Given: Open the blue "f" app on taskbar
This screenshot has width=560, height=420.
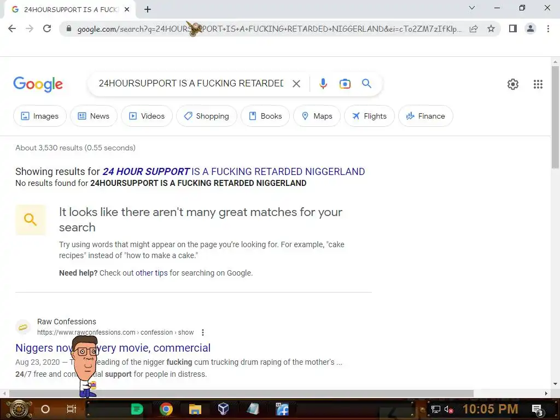Looking at the screenshot, I should point(282,409).
